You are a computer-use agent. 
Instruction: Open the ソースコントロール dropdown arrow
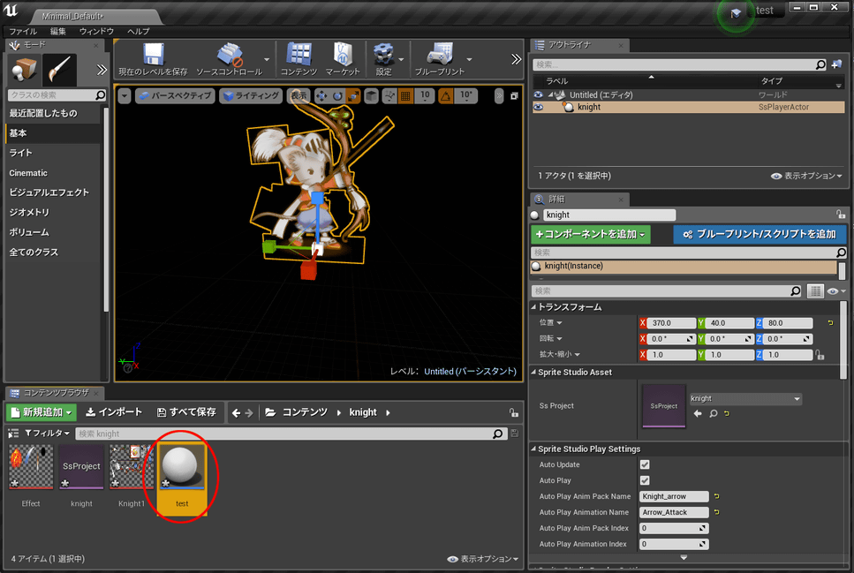267,59
